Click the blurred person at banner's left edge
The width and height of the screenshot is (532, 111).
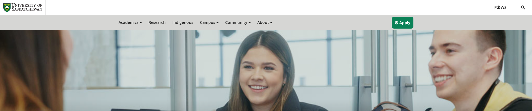pos(33,71)
